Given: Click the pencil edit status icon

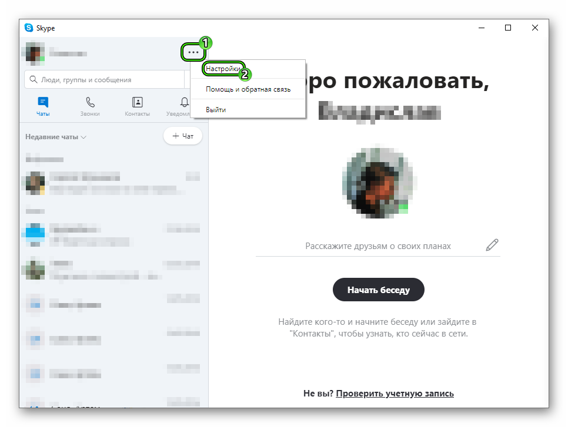Looking at the screenshot, I should [492, 246].
